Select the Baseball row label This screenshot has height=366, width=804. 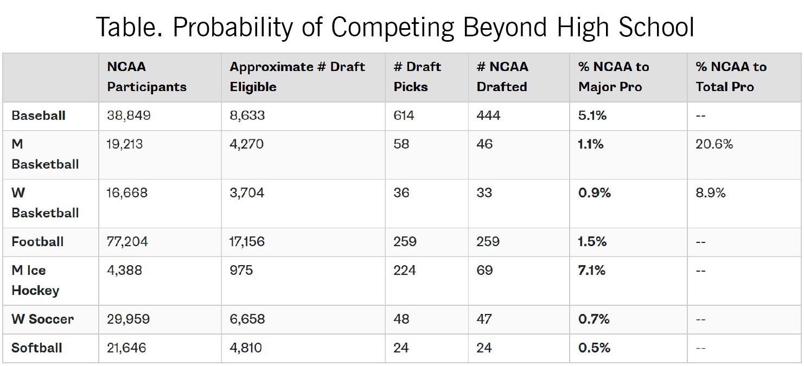pos(39,116)
